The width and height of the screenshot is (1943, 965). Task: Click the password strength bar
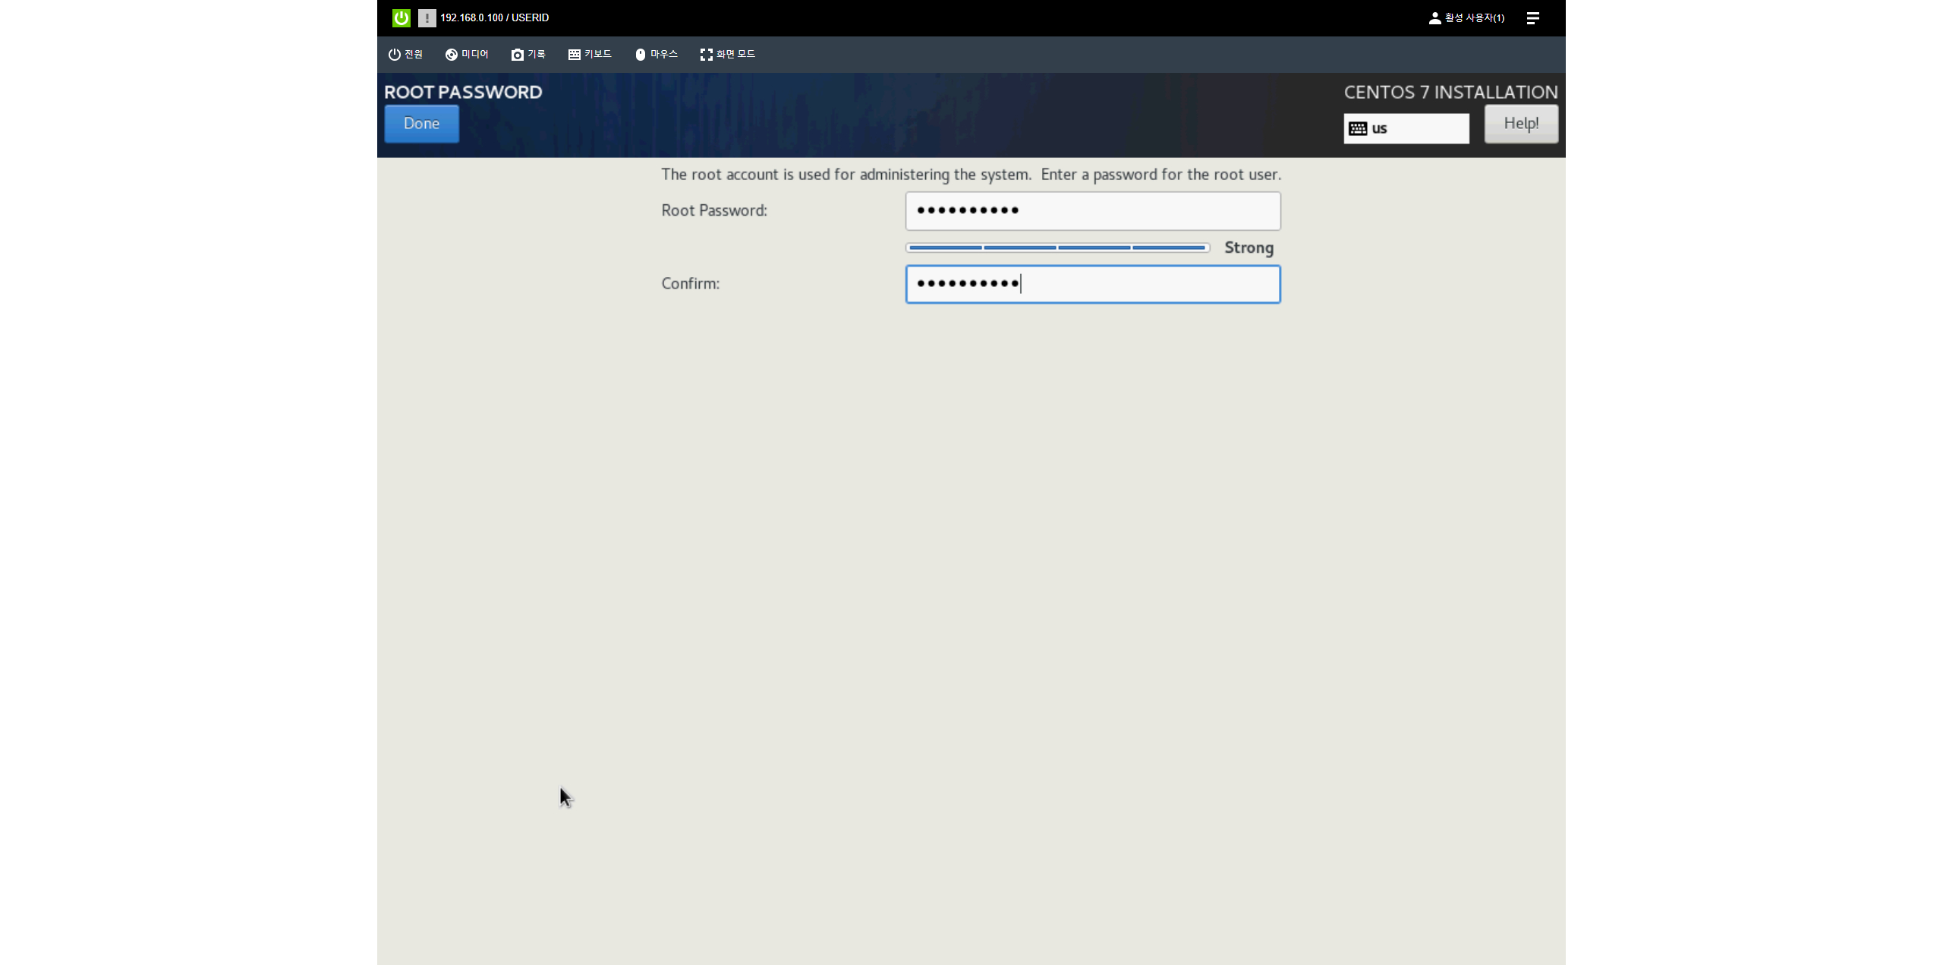pyautogui.click(x=1057, y=248)
